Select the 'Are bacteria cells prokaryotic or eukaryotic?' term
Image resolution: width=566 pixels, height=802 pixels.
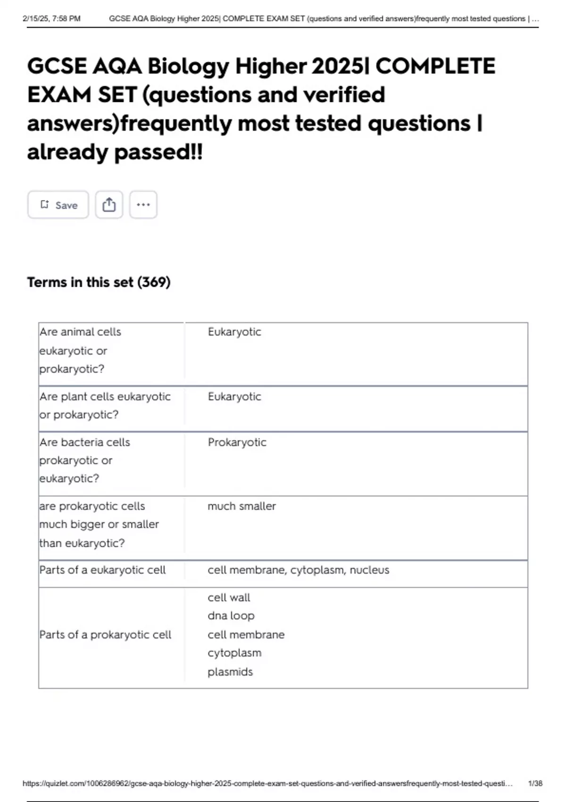click(85, 460)
